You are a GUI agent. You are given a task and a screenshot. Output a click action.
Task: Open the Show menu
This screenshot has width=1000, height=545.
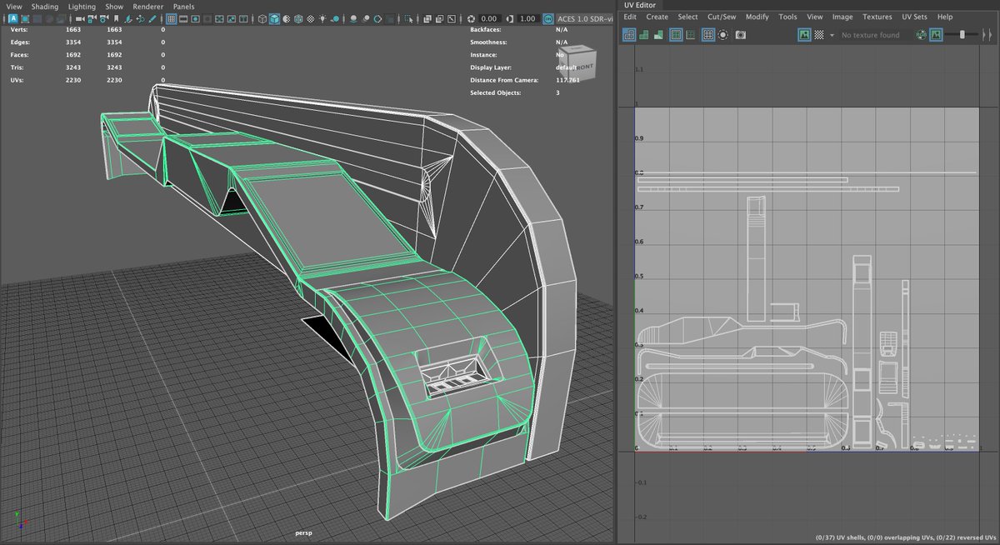pos(114,6)
